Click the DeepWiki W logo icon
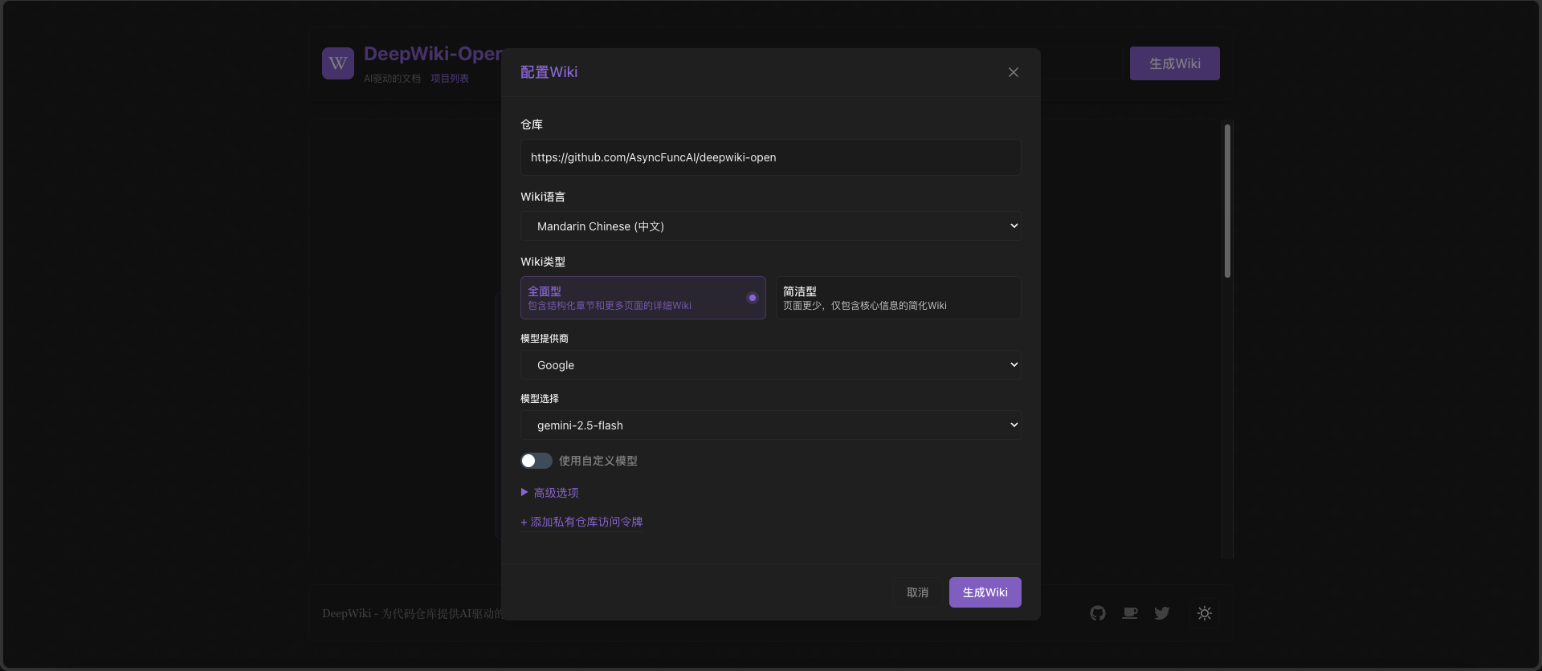Image resolution: width=1542 pixels, height=671 pixels. (x=338, y=63)
